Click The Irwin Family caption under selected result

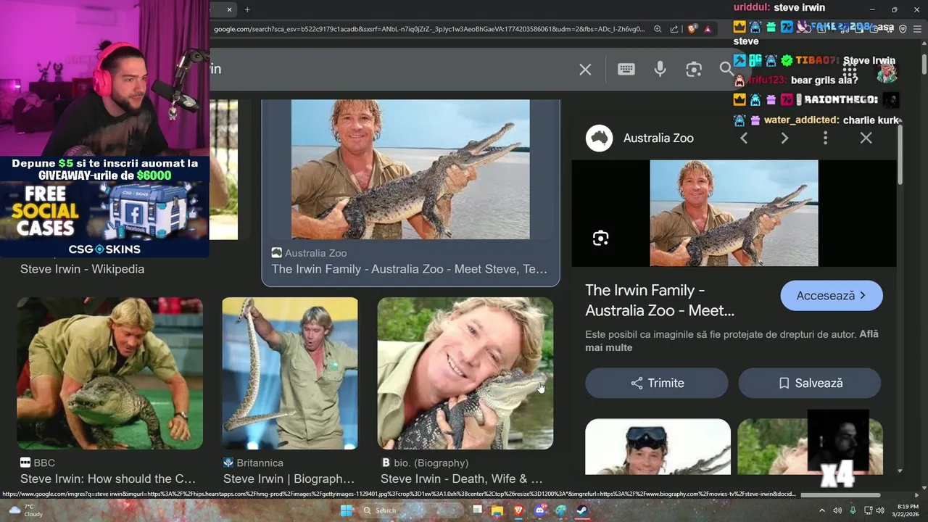tap(410, 269)
